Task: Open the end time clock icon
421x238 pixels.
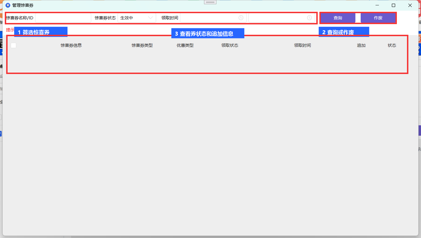Action: [309, 18]
